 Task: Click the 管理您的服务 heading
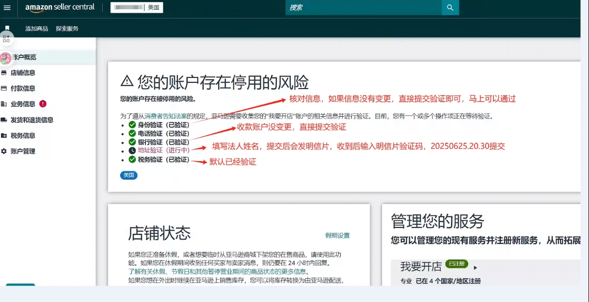438,221
